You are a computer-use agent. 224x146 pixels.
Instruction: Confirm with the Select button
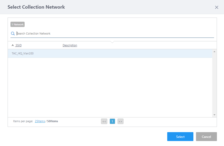click(180, 137)
